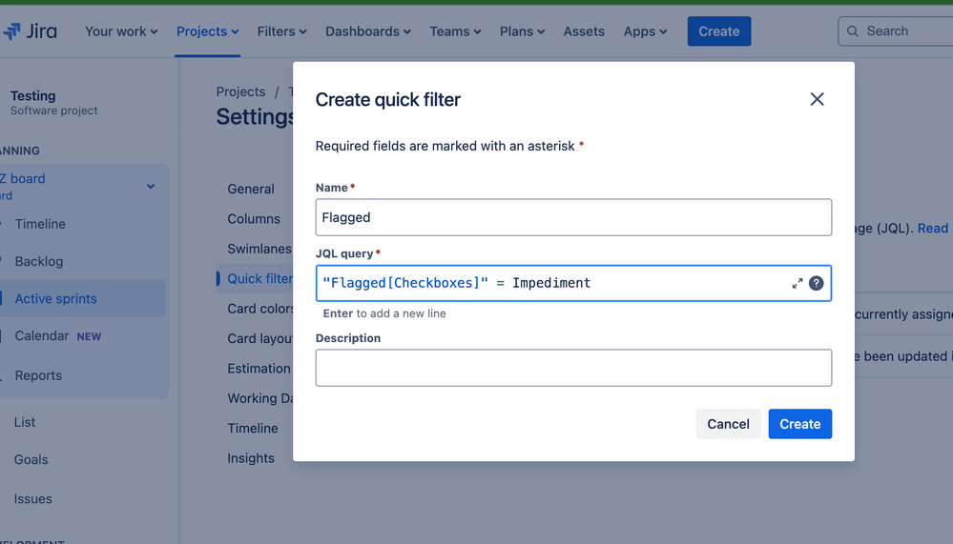Viewport: 953px width, 544px height.
Task: Select the Timeline settings tab
Action: [253, 428]
